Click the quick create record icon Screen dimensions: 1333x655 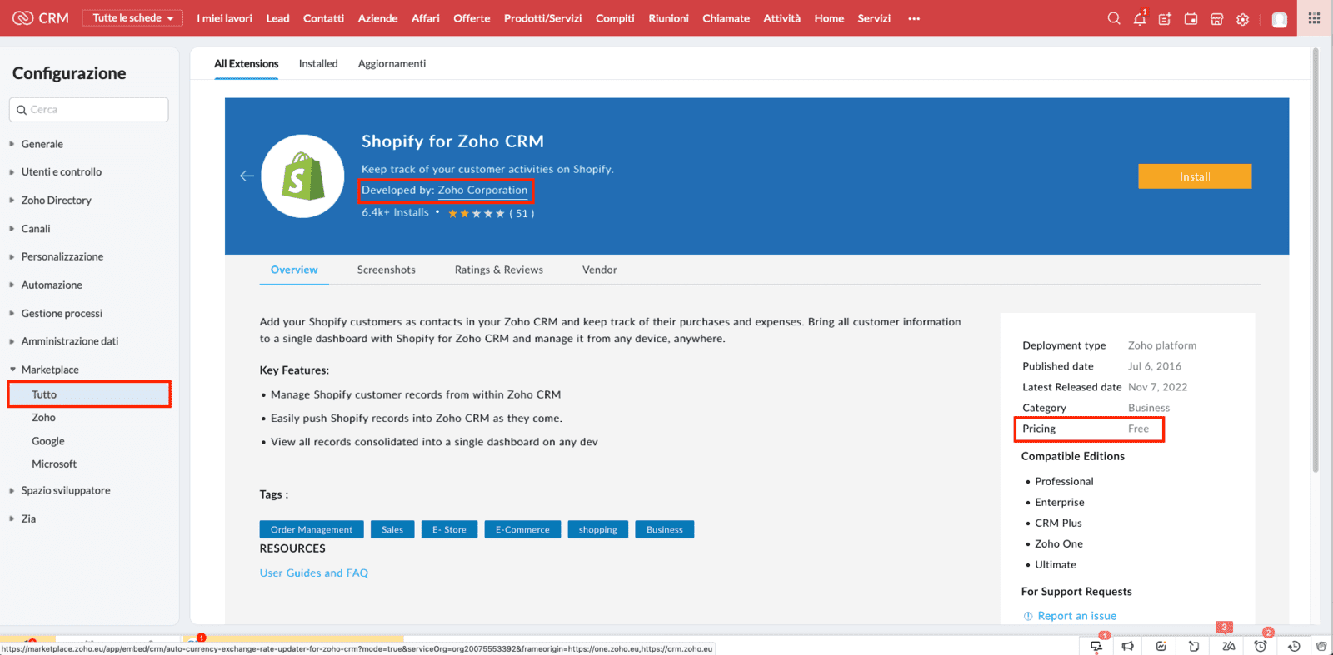click(1165, 18)
